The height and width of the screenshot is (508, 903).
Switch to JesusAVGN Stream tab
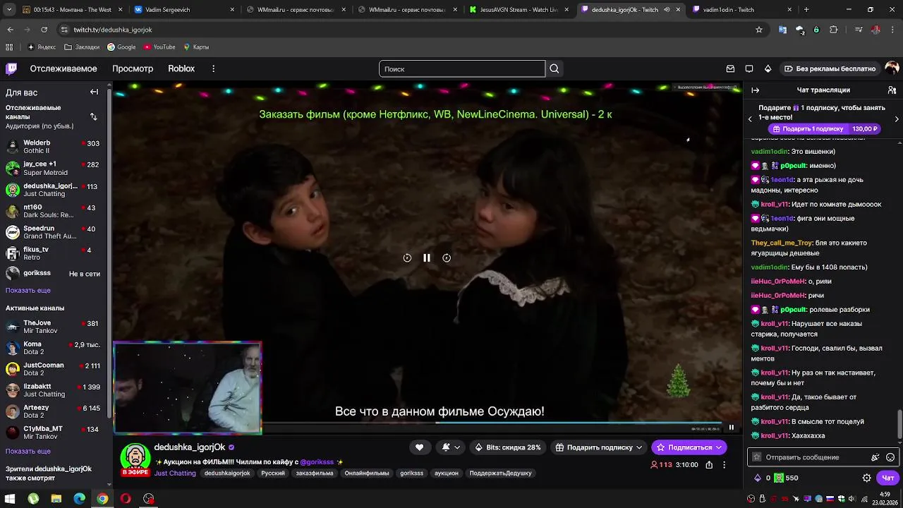coord(521,10)
